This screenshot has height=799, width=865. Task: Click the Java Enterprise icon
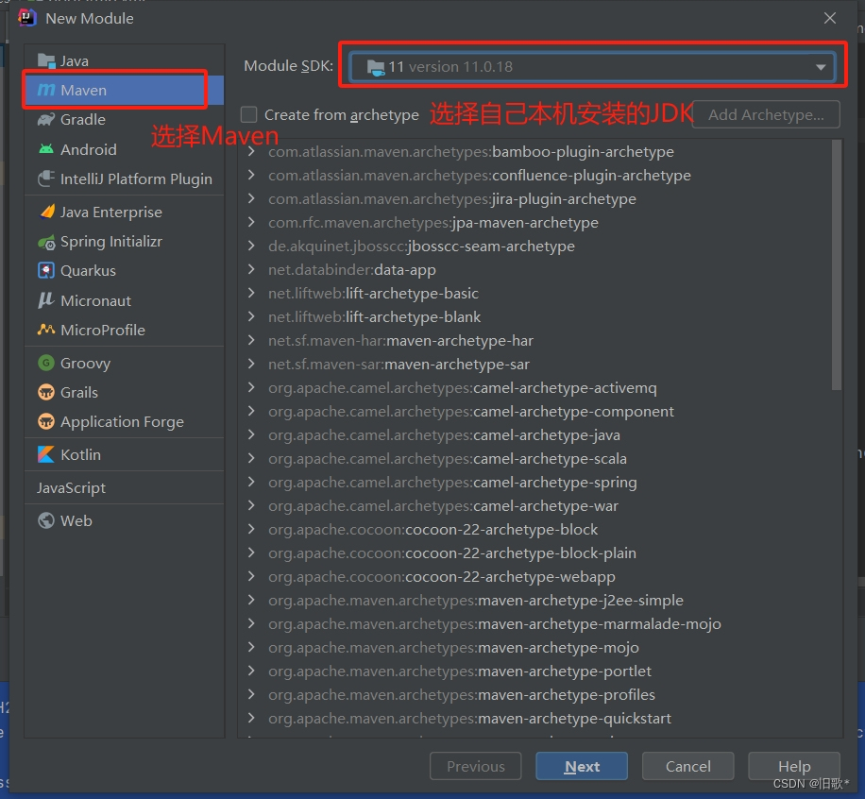point(47,212)
